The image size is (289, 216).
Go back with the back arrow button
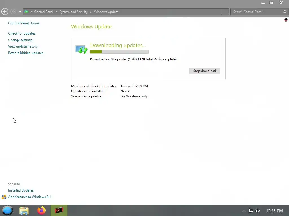coord(5,12)
